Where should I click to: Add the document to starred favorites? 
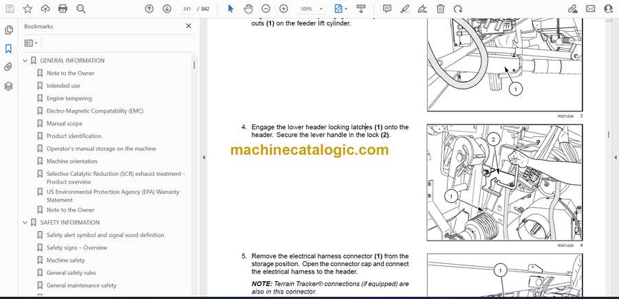click(x=28, y=9)
